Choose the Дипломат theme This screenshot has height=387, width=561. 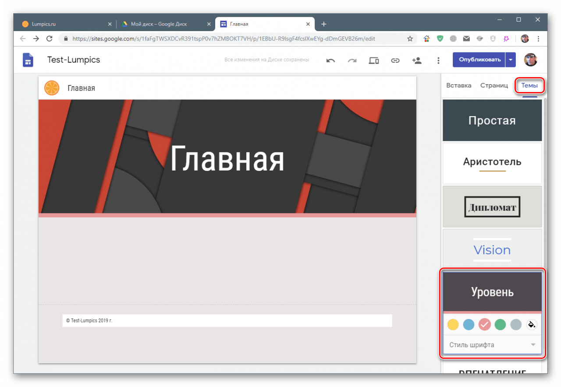[492, 206]
